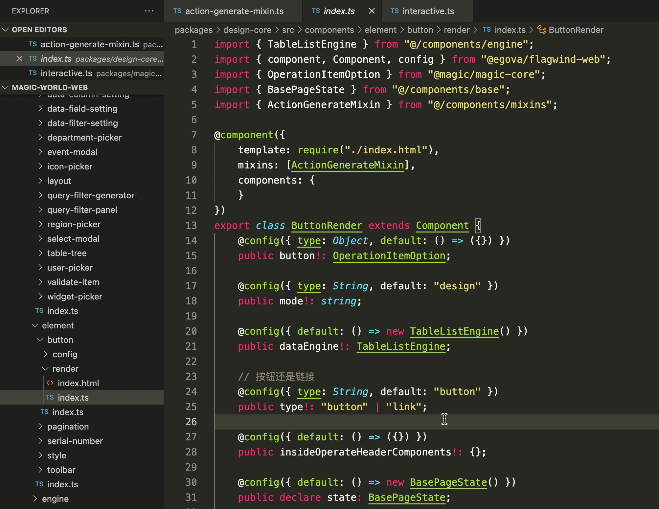659x509 pixels.
Task: Click line number 26 in gutter
Action: point(191,422)
